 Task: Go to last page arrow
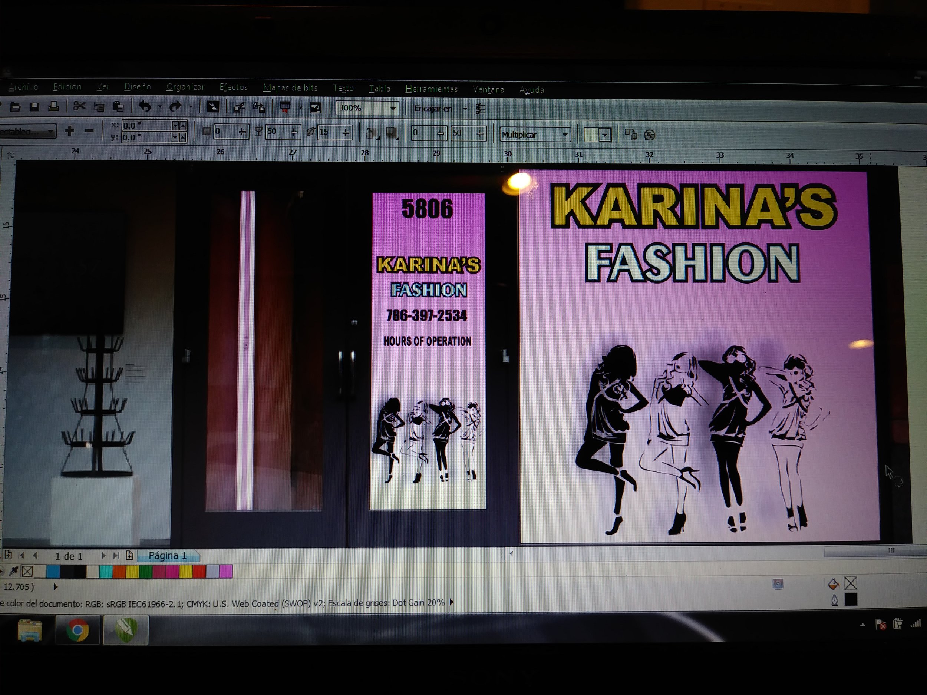coord(116,556)
